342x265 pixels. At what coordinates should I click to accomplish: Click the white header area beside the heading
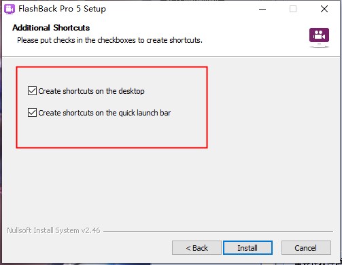point(192,28)
